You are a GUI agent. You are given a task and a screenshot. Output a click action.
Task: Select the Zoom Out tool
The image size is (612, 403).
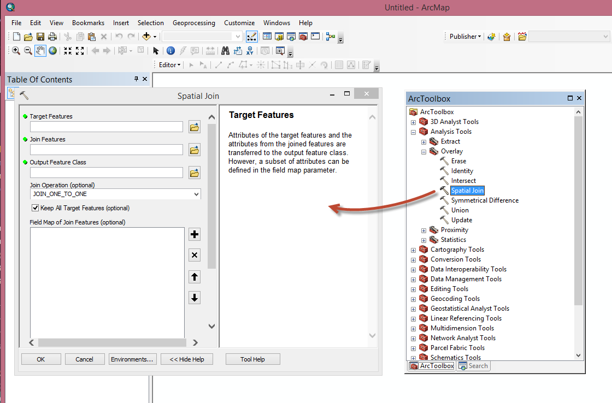pyautogui.click(x=28, y=51)
